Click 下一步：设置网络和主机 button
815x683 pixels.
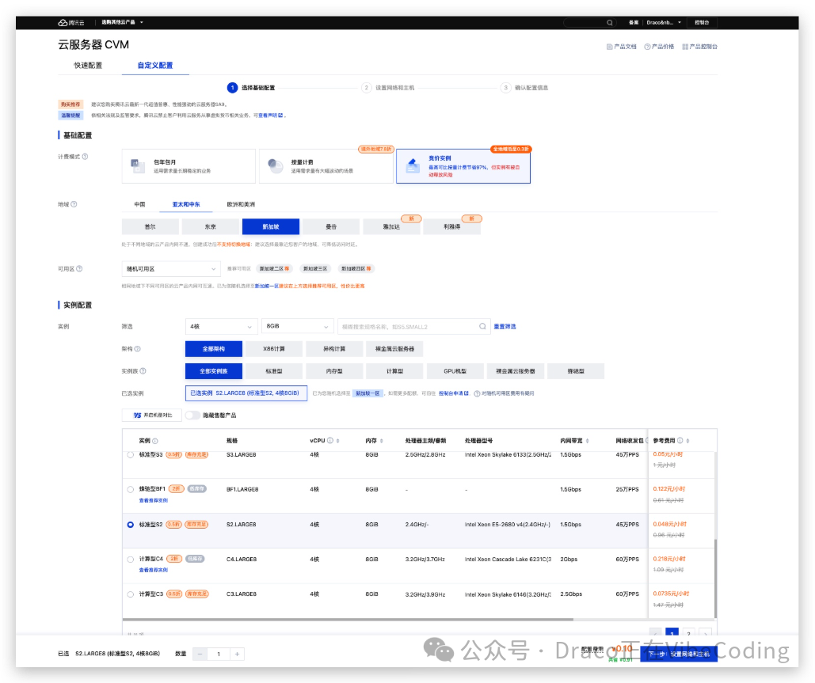[x=681, y=654]
